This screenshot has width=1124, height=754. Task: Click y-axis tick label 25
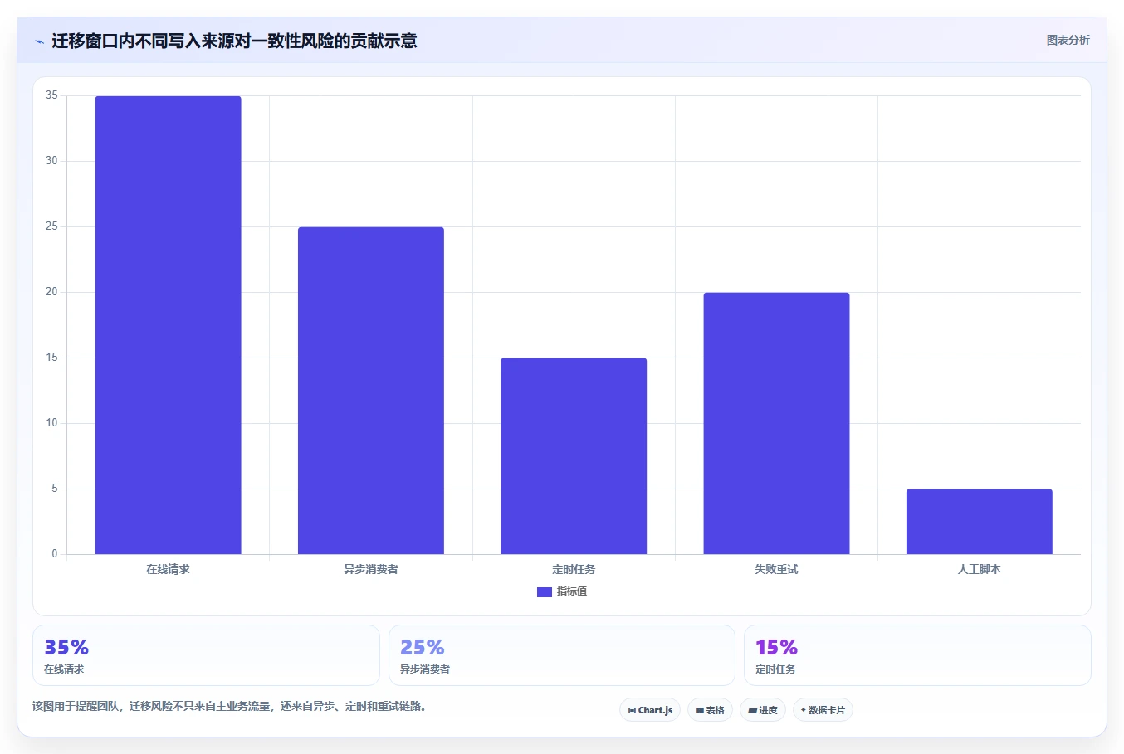[x=52, y=226]
